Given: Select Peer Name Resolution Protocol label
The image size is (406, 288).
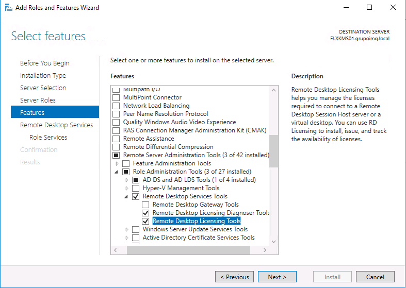Looking at the screenshot, I should click(166, 114).
